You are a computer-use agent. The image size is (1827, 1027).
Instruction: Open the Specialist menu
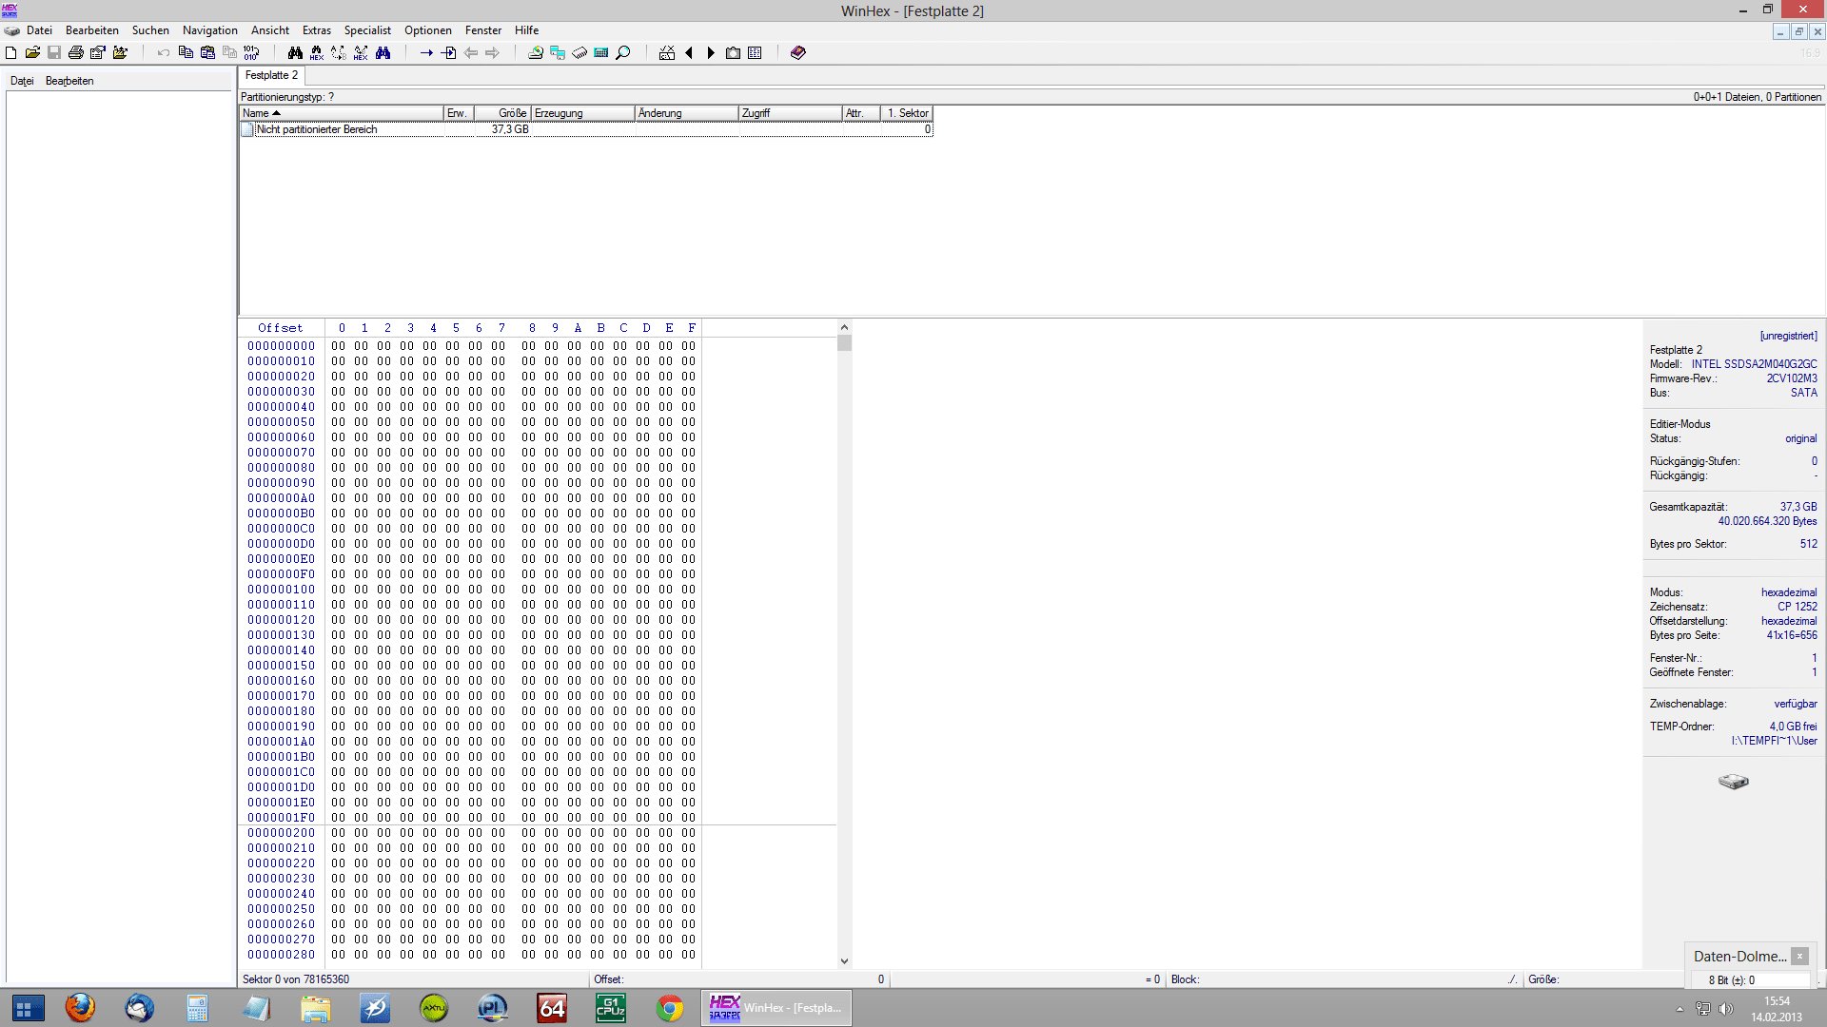click(x=367, y=30)
